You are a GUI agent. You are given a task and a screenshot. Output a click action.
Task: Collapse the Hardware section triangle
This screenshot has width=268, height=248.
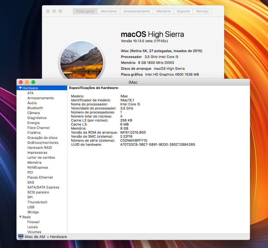pyautogui.click(x=20, y=88)
